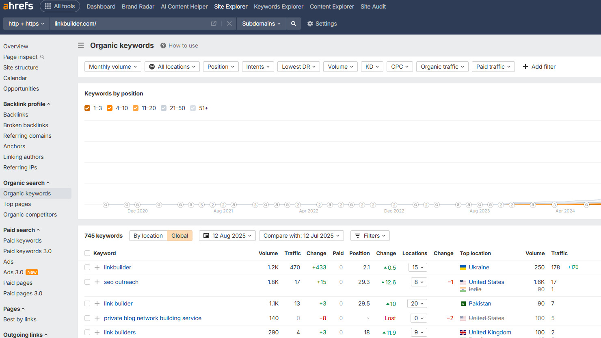Toggle the 1–3 position checkbox
The width and height of the screenshot is (601, 338).
click(x=87, y=108)
